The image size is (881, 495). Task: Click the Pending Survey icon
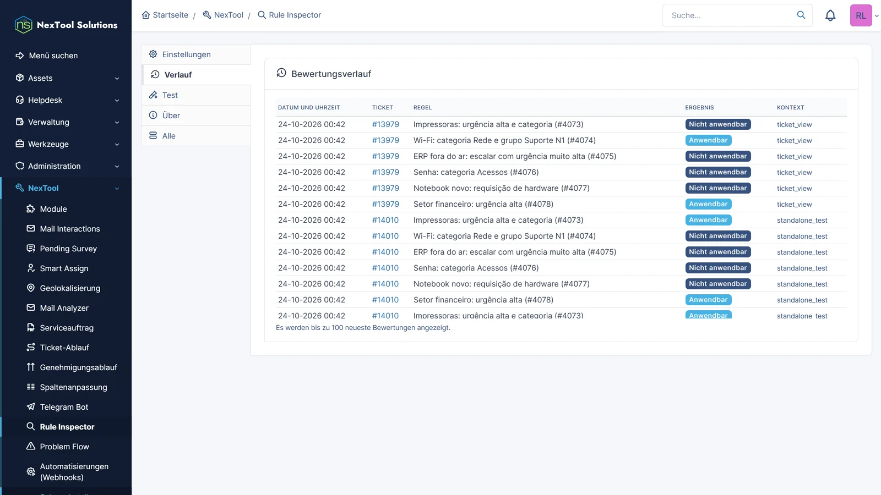31,249
